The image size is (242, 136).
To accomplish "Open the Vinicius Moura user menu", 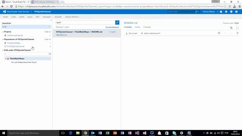I will (209, 12).
